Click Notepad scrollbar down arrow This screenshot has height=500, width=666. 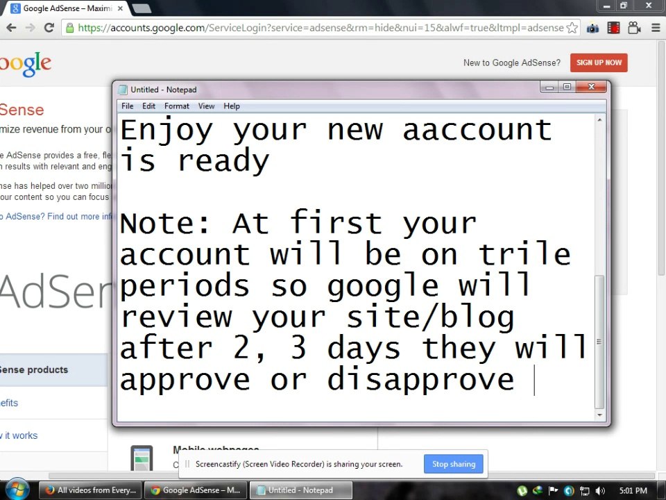[599, 415]
